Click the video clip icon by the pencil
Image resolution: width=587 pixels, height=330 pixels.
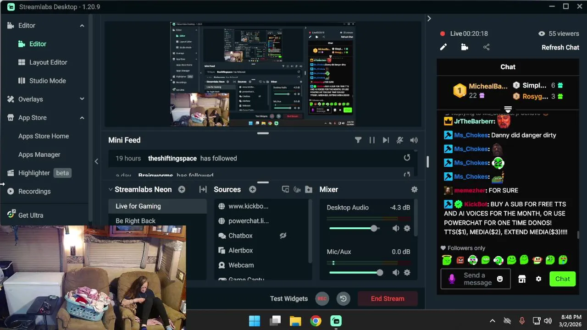point(465,47)
